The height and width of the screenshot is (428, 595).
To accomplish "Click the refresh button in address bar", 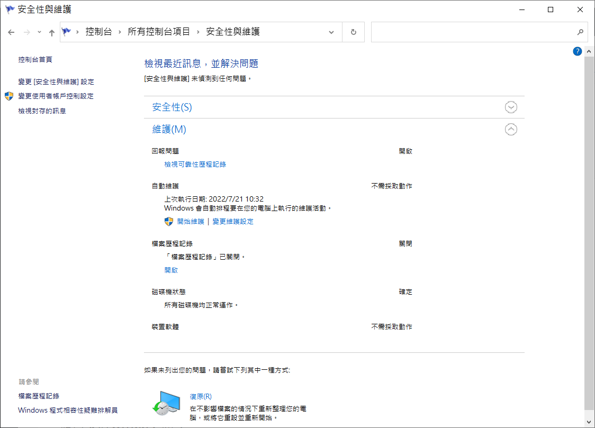I will click(353, 32).
